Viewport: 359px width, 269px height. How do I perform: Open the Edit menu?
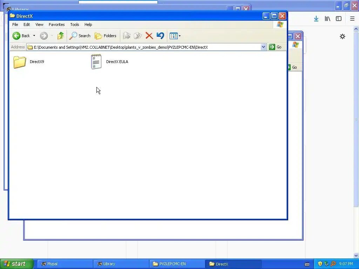click(x=27, y=25)
